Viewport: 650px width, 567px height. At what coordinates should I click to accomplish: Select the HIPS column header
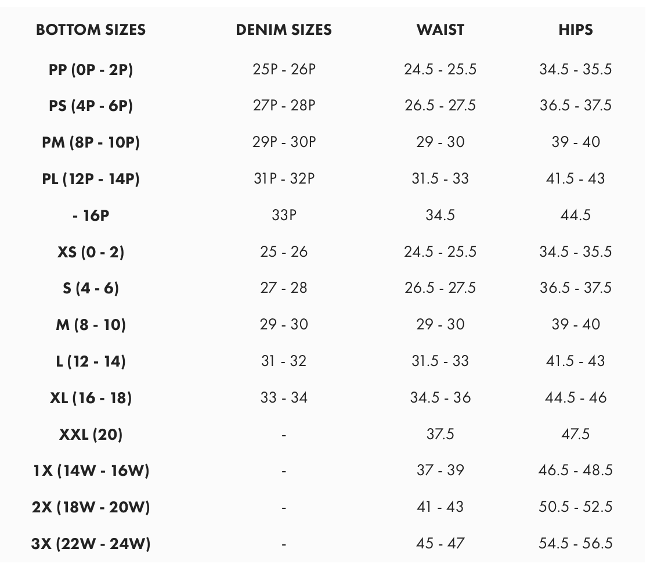pyautogui.click(x=576, y=30)
